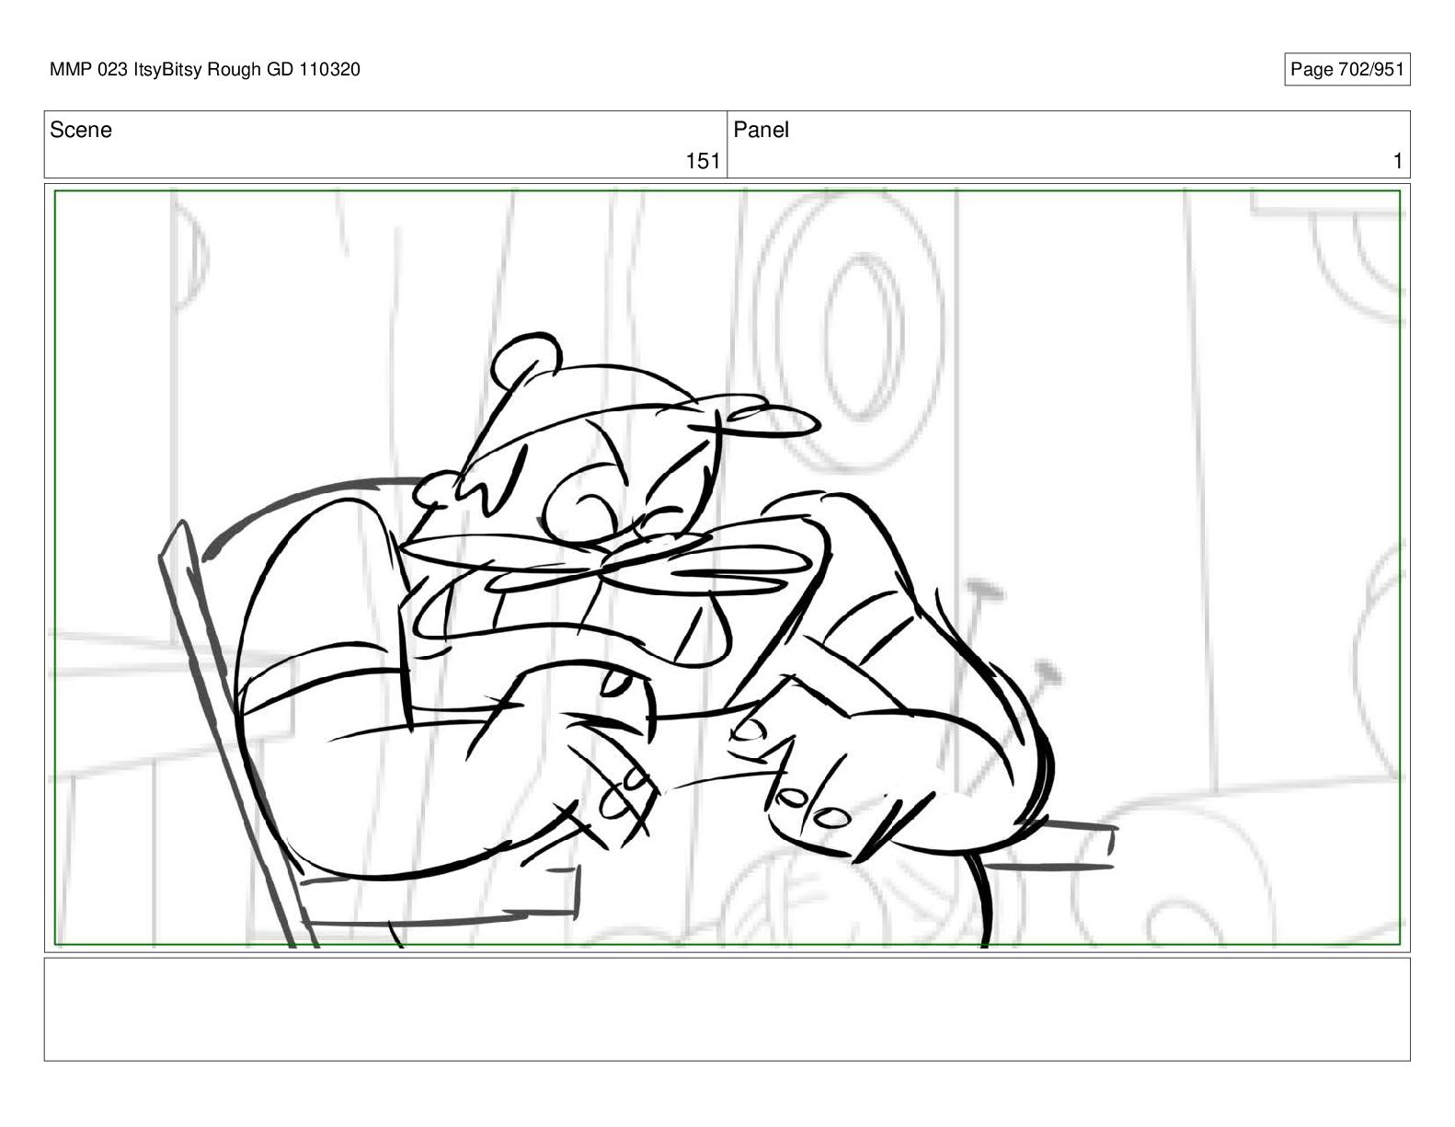Click the 'Panel' header label
The height and width of the screenshot is (1127, 1455).
tap(761, 131)
